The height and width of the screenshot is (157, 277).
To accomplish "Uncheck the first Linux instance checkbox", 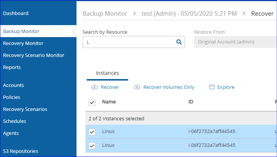I will click(92, 132).
